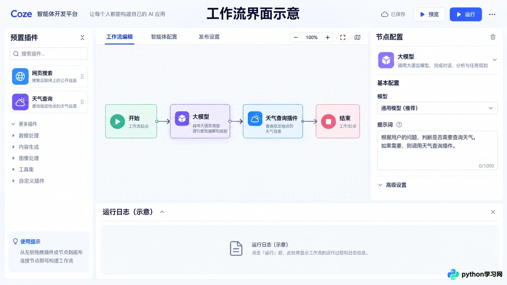Image resolution: width=507 pixels, height=285 pixels.
Task: Click the 运行 button
Action: point(466,14)
